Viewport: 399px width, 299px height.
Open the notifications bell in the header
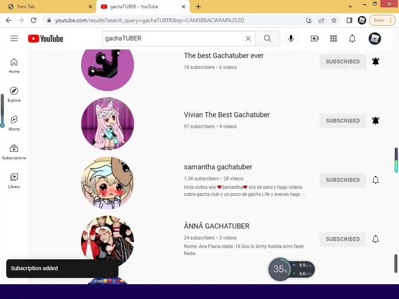point(352,39)
